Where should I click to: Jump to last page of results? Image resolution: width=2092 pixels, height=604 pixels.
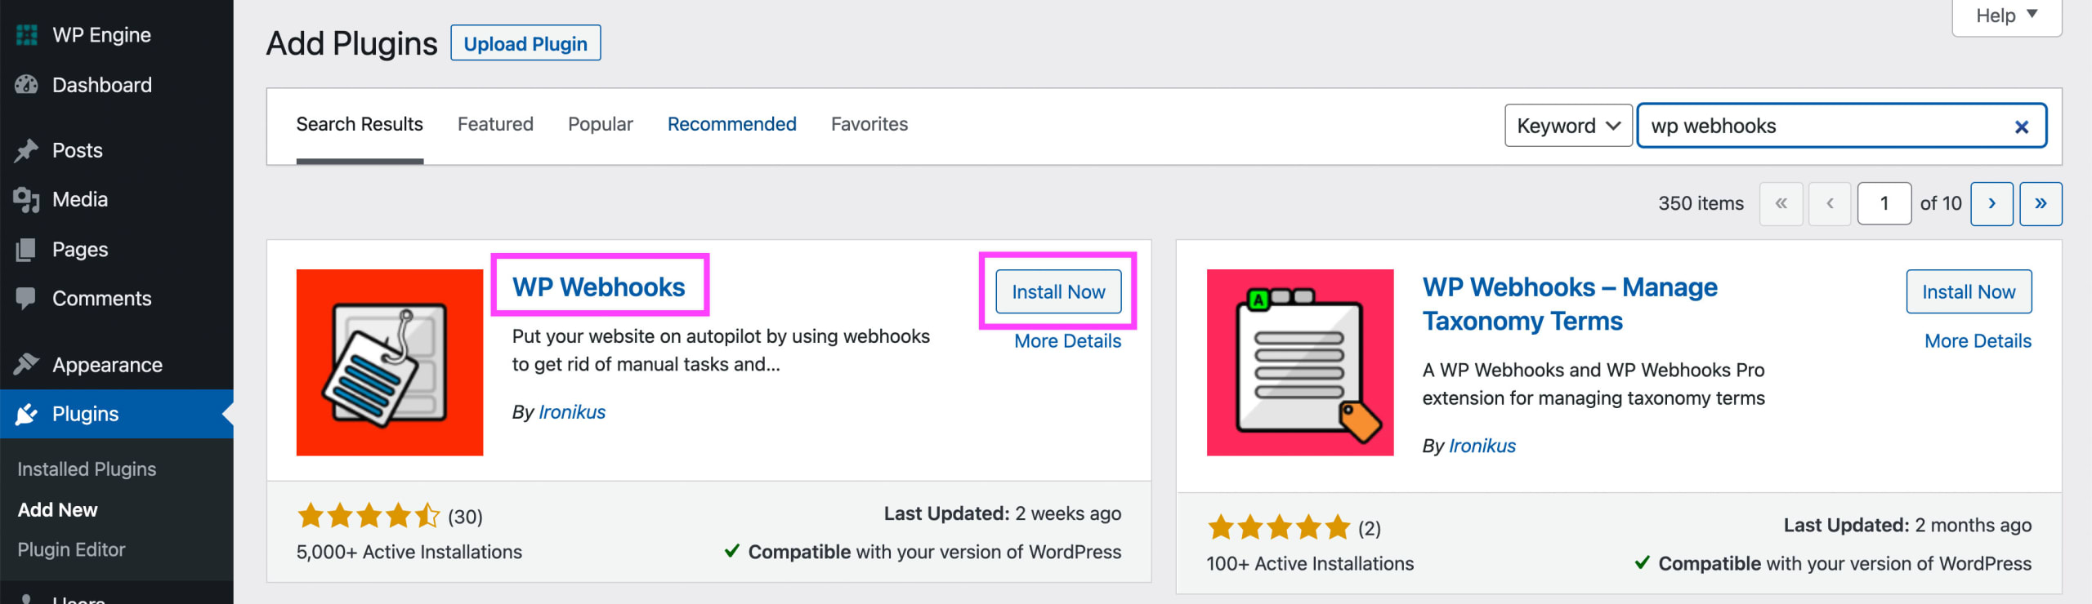pyautogui.click(x=2041, y=203)
